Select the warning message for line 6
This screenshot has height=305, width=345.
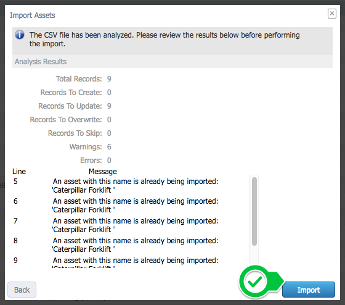tap(136, 206)
